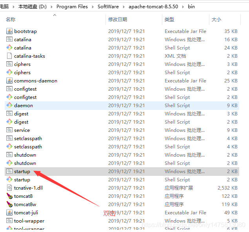The width and height of the screenshot is (249, 232).
Task: Click the catalina Shell Script icon
Action: [x=9, y=48]
